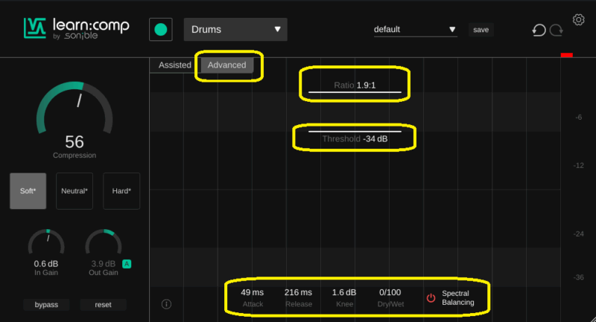The image size is (596, 322).
Task: Select the Hard compression style
Action: tap(121, 191)
